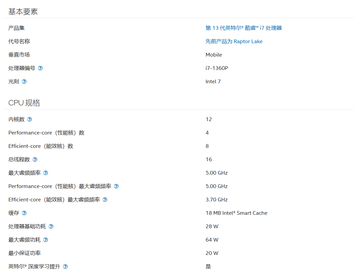Select the 64 W value

[x=212, y=240]
